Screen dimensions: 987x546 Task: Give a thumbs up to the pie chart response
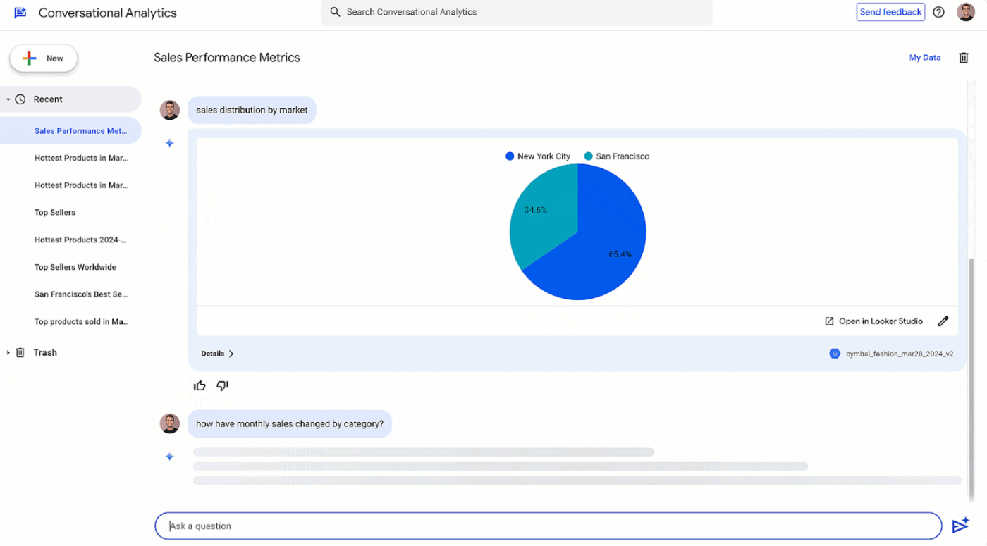click(200, 385)
